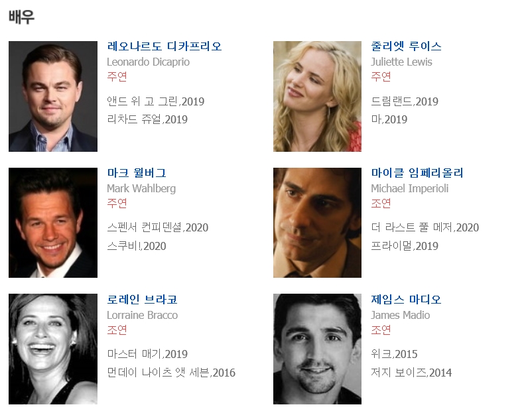The height and width of the screenshot is (417, 524).
Task: Open the 로레인 브라코 name link
Action: click(x=142, y=300)
